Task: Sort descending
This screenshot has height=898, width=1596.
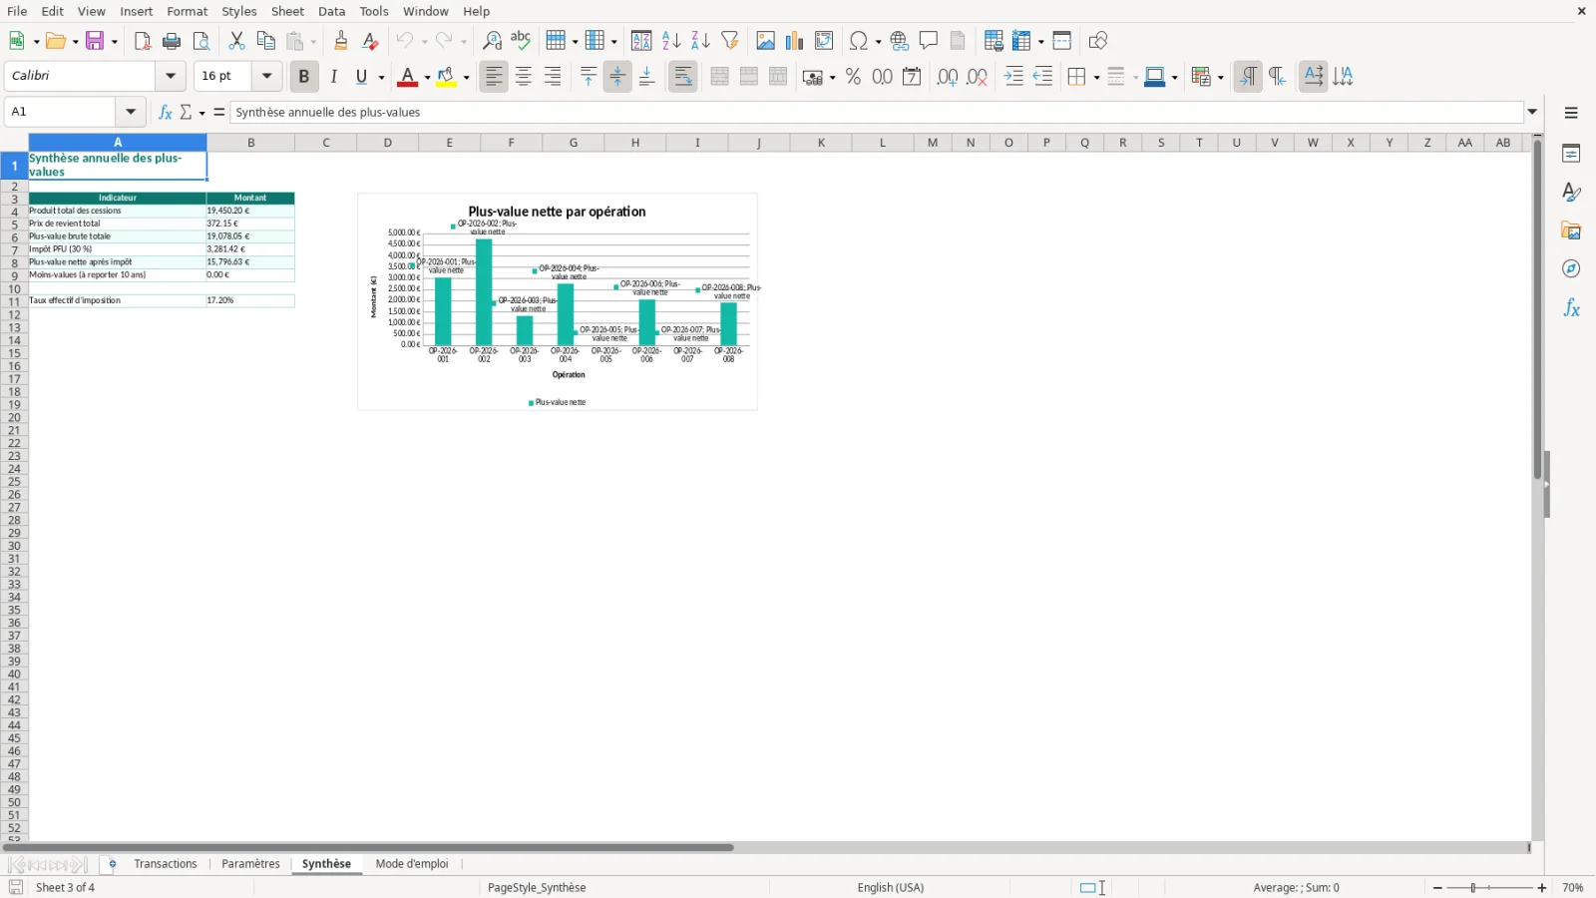Action: tap(700, 41)
